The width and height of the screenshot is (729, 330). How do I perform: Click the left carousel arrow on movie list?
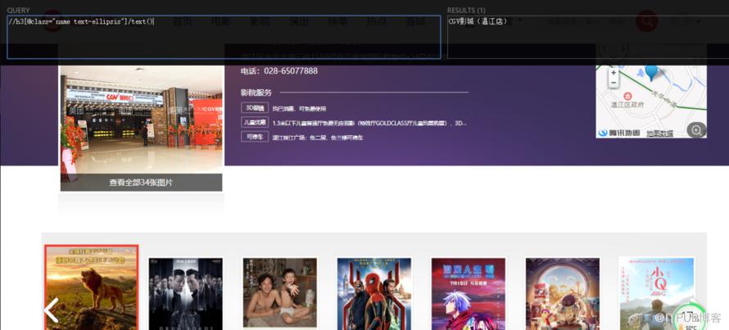click(51, 310)
